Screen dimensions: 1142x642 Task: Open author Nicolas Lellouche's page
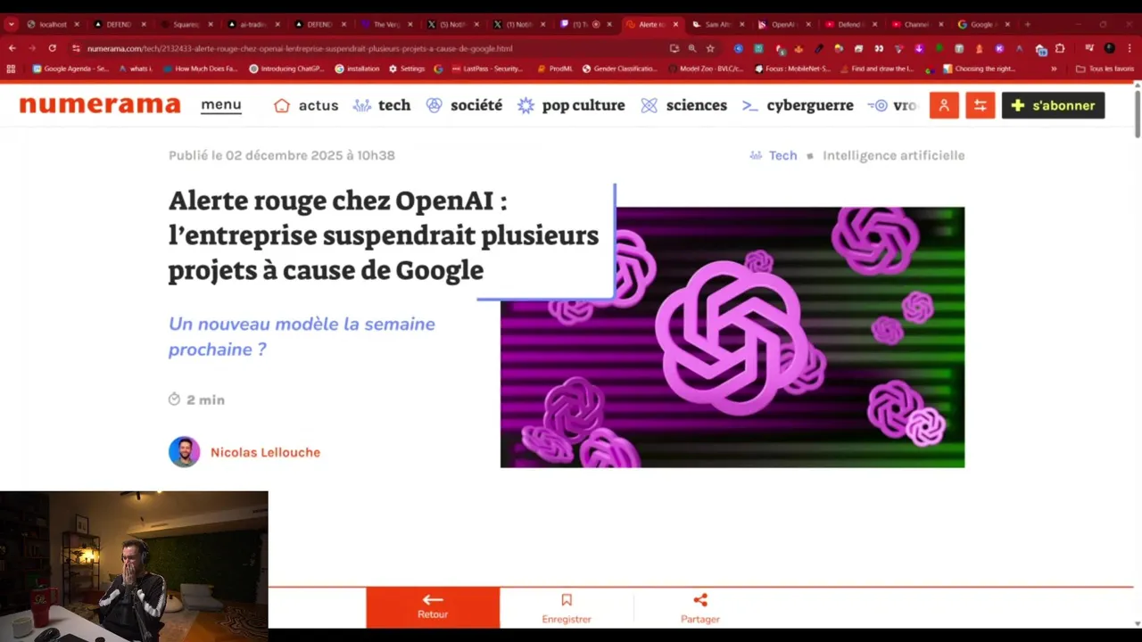pos(265,452)
